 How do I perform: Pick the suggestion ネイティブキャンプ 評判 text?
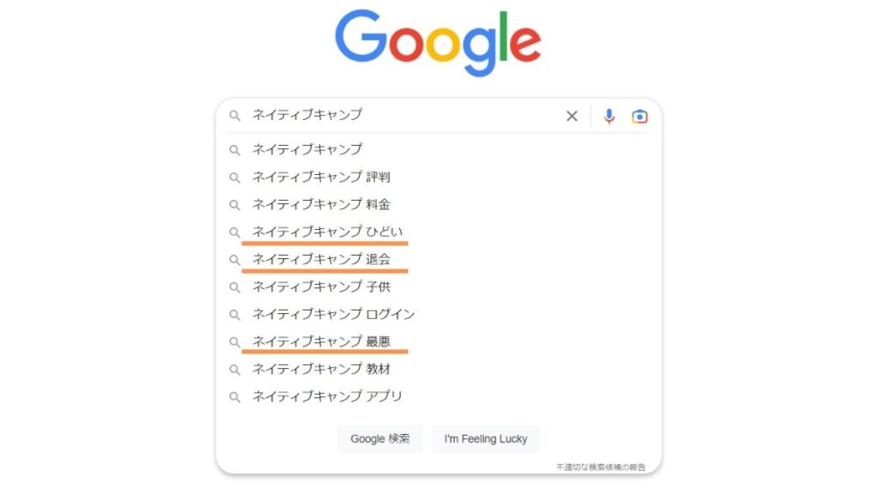[x=321, y=177]
